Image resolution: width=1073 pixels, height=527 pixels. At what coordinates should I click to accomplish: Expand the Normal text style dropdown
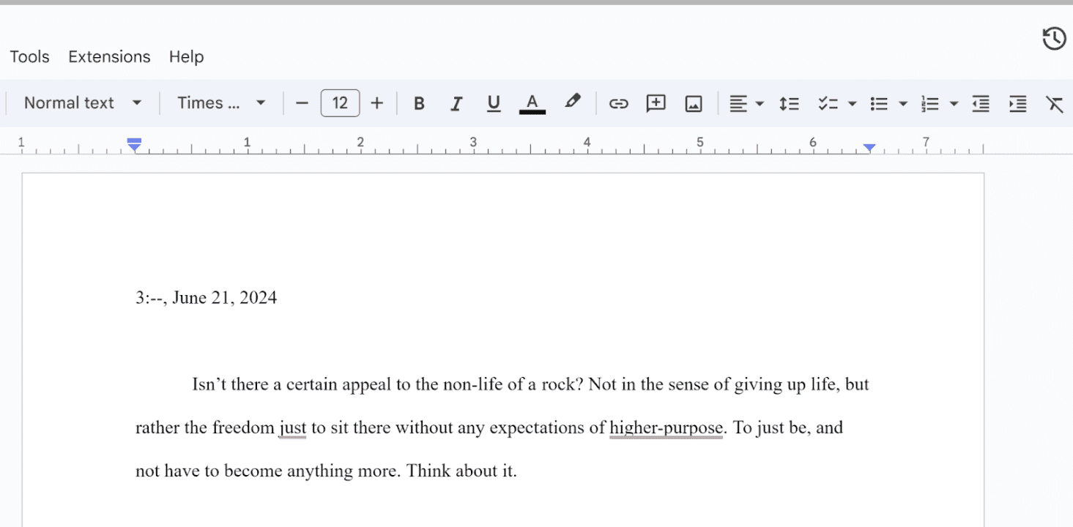click(82, 103)
